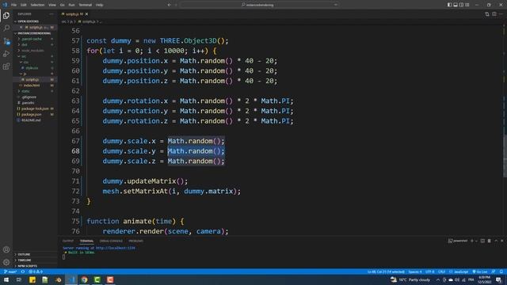Go back with the title bar arrow
This screenshot has width=507, height=285.
169,5
